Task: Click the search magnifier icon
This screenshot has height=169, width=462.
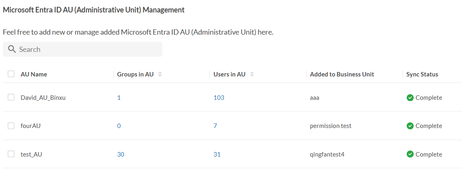Action: pyautogui.click(x=12, y=49)
